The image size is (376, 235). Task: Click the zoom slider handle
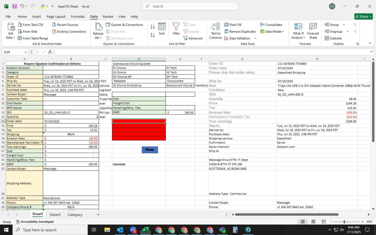coord(344,222)
